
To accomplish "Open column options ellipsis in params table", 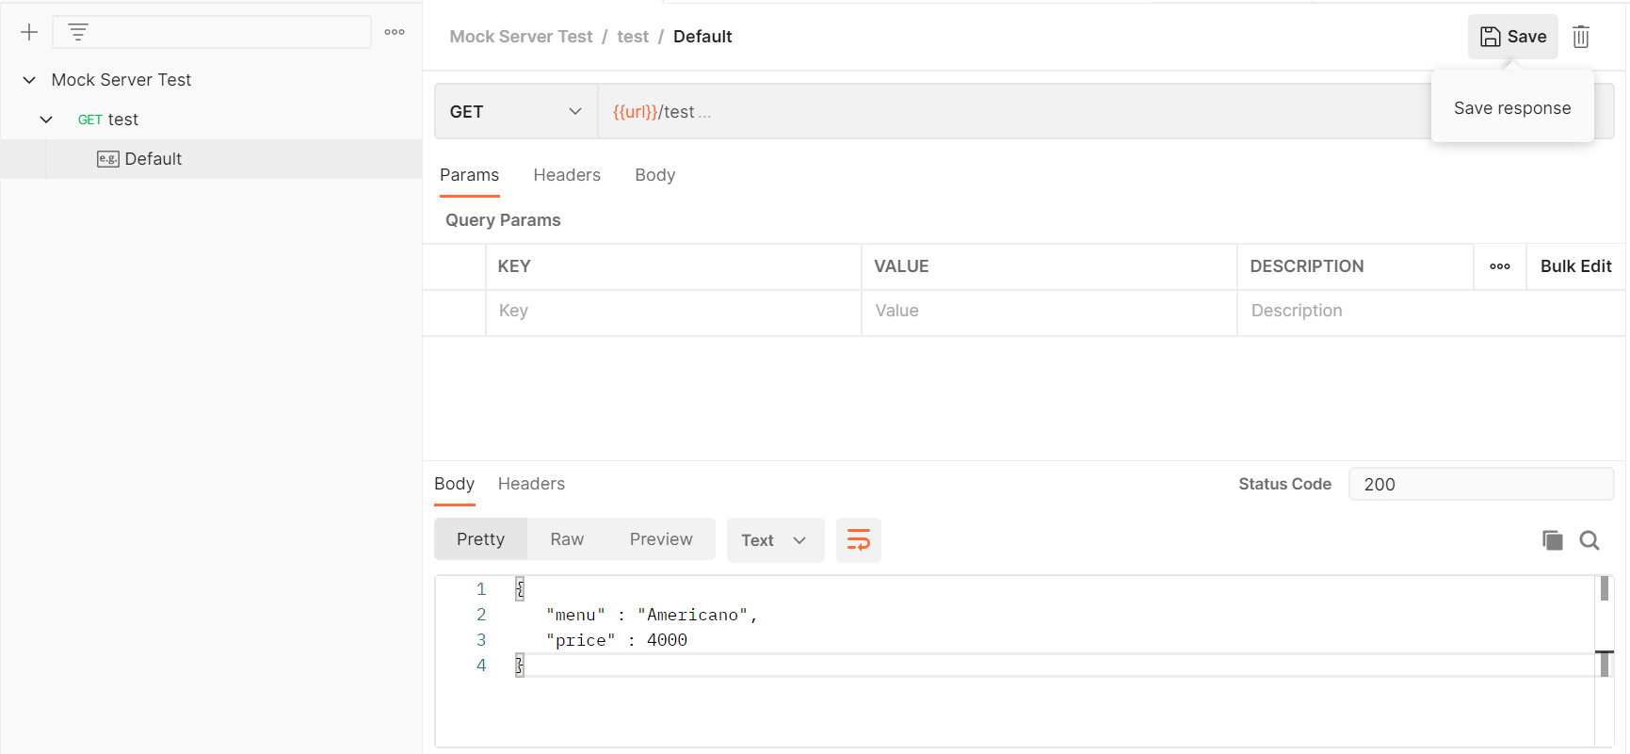I will point(1500,266).
